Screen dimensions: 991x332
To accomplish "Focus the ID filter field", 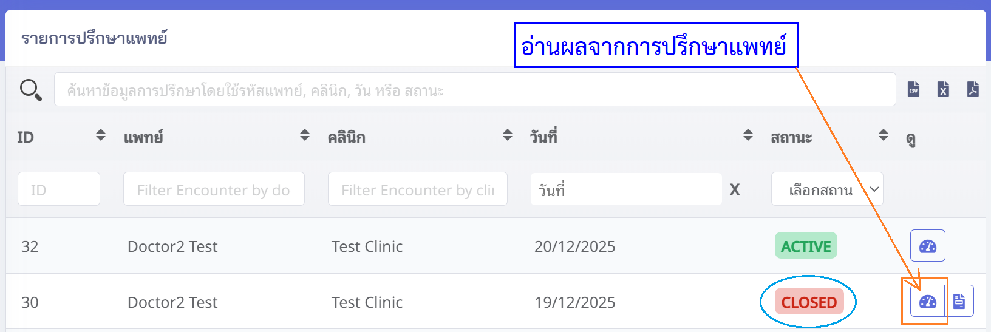I will [x=59, y=189].
